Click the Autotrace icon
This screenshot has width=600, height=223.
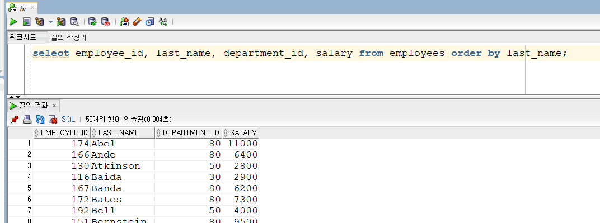(x=61, y=22)
